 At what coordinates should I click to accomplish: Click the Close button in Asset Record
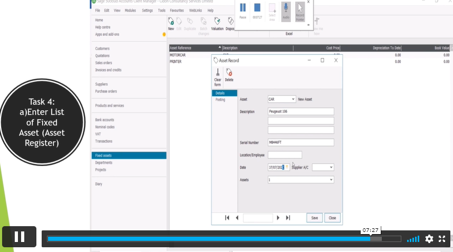(x=332, y=218)
